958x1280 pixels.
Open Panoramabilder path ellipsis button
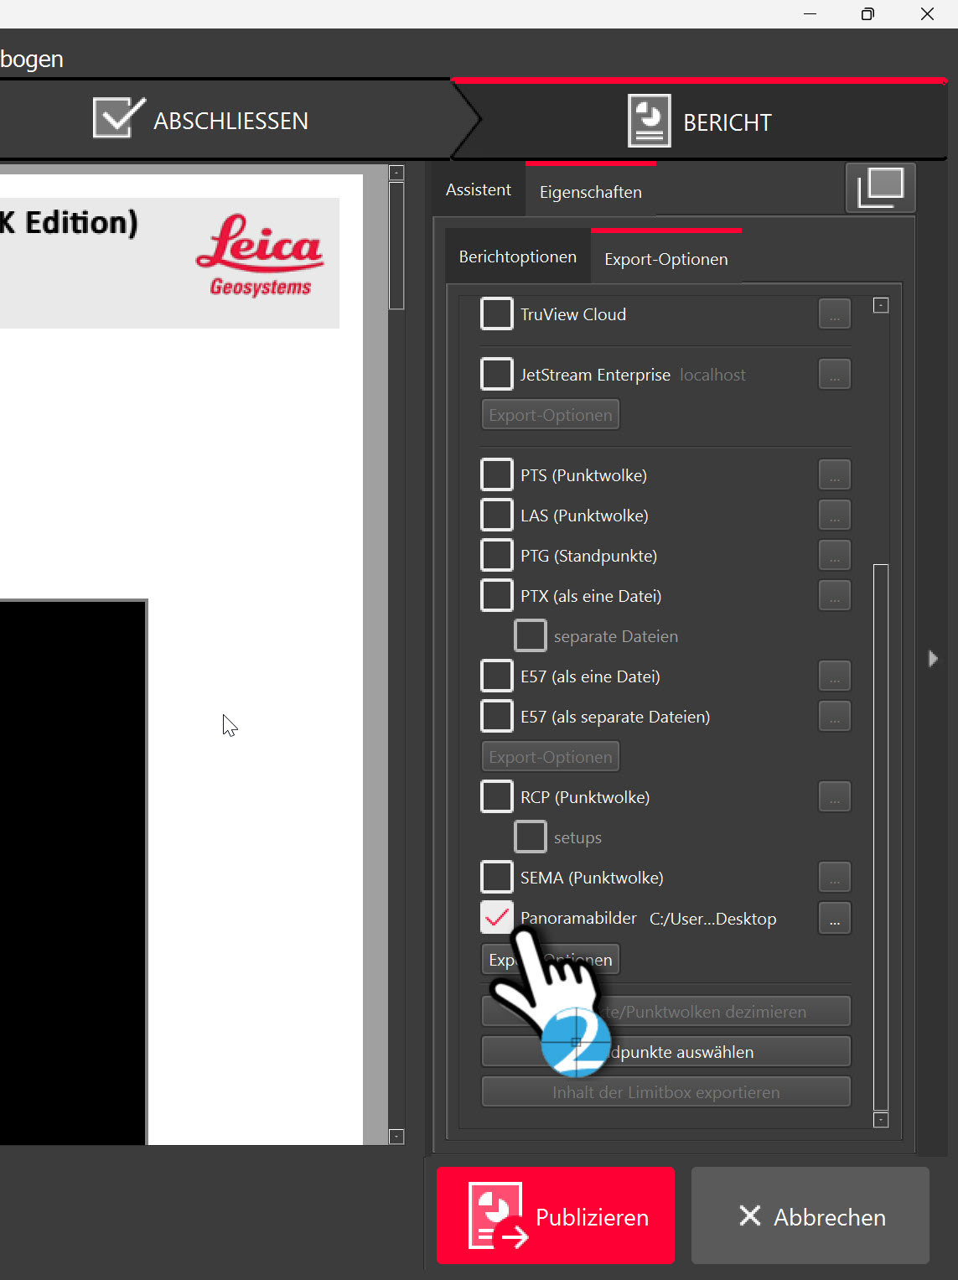tap(835, 918)
